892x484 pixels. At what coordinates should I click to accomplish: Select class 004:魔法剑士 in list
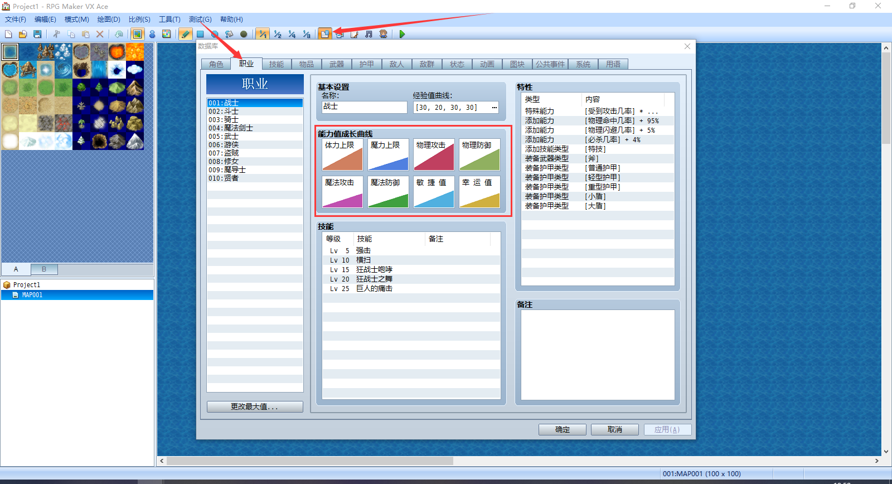click(x=255, y=128)
